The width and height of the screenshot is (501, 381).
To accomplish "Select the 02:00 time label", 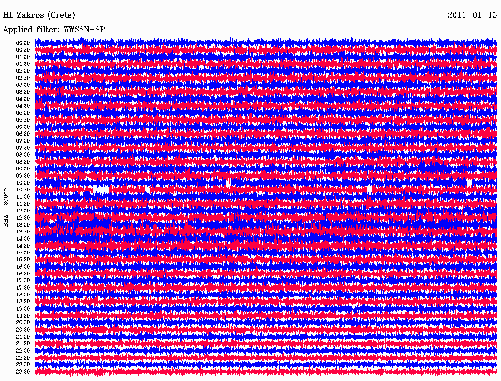I will 23,71.
